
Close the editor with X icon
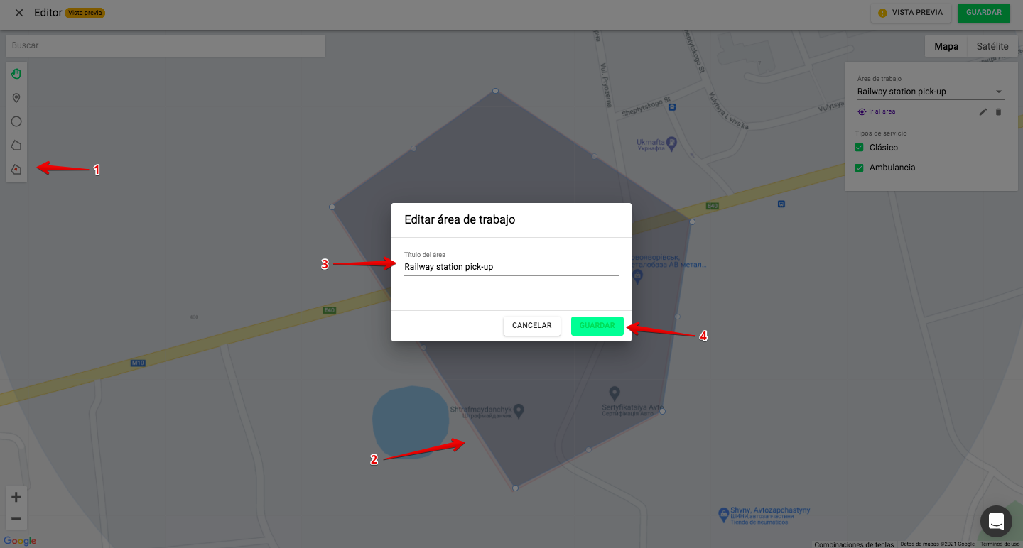pos(18,13)
